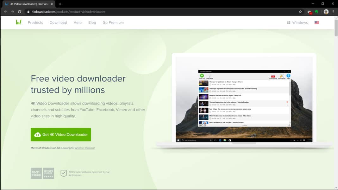This screenshot has height=190, width=338.
Task: Click the Editor's Choice badge
Action: pyautogui.click(x=48, y=173)
